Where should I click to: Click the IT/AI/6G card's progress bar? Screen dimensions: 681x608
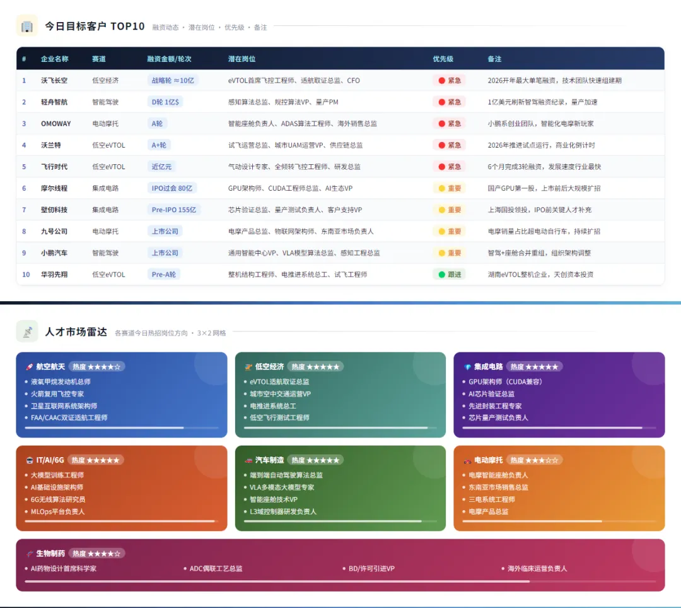click(x=122, y=521)
